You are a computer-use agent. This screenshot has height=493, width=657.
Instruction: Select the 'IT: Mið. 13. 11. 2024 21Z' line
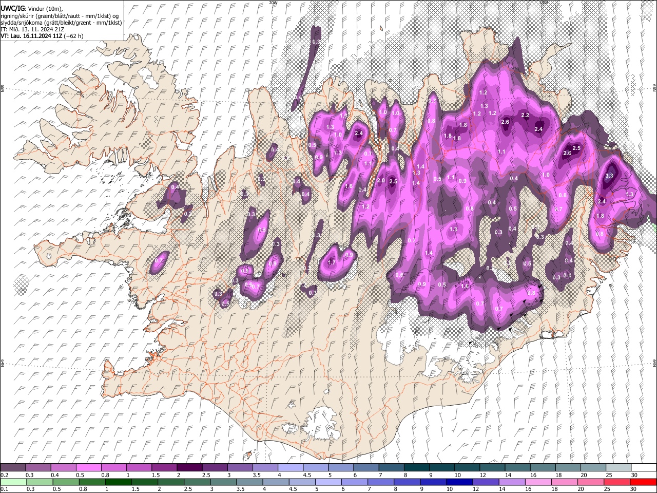pos(32,29)
